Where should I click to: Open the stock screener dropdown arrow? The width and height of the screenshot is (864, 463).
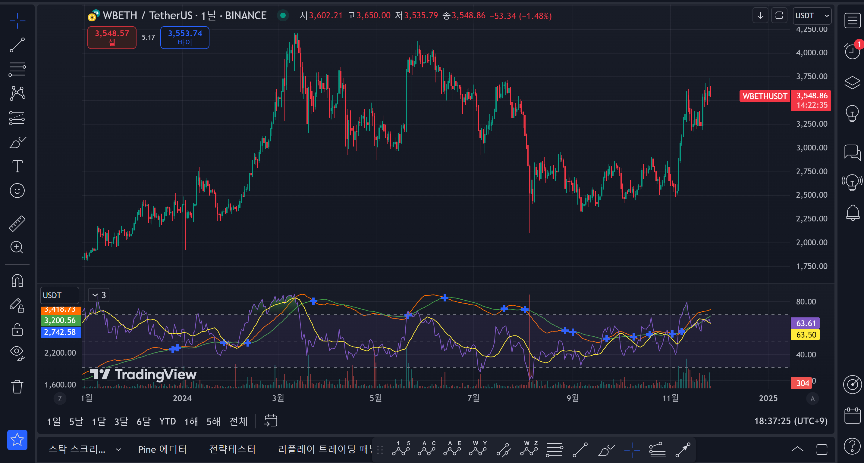click(118, 449)
